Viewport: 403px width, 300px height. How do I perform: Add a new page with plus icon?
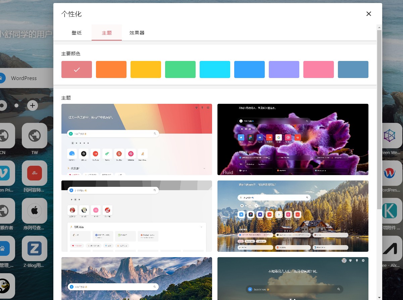(x=32, y=106)
